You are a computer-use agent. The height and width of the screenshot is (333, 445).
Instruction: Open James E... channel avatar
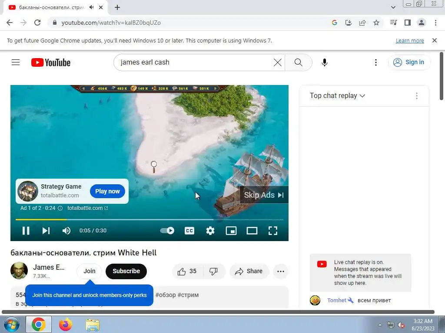[19, 271]
